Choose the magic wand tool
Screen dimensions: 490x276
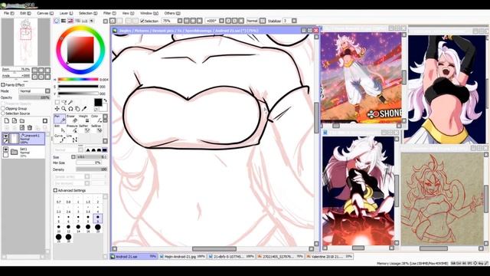tap(70, 102)
